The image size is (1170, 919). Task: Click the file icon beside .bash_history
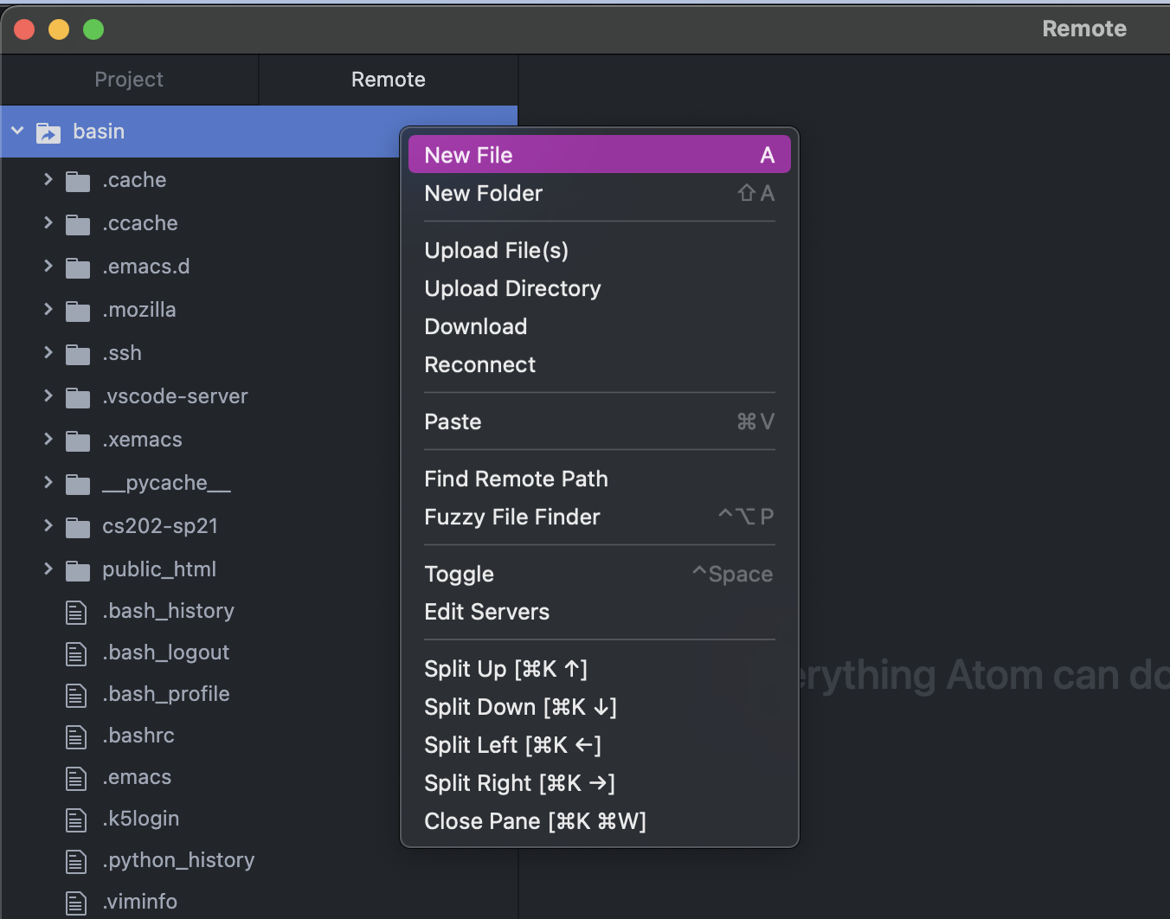coord(76,611)
